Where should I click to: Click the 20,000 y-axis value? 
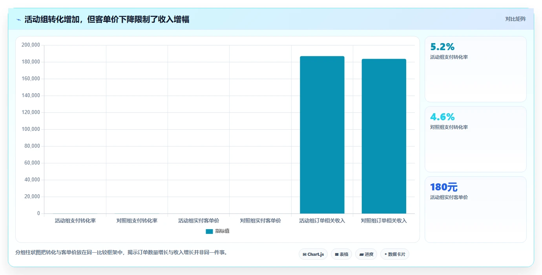pos(32,197)
